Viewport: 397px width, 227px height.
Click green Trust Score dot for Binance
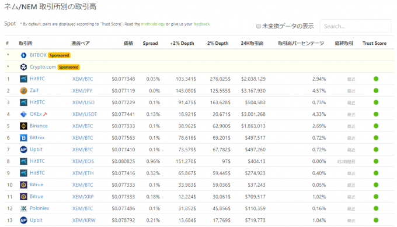[x=376, y=126]
